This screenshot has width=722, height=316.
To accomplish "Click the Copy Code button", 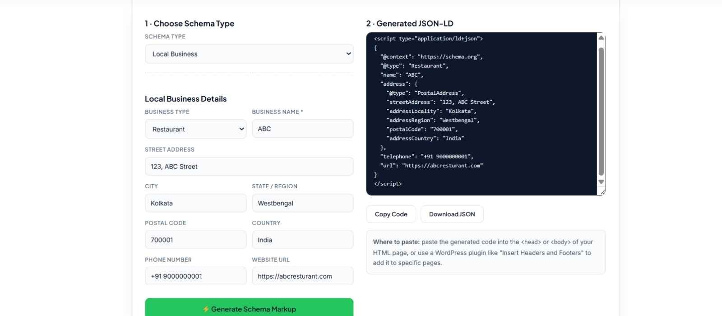I will (x=391, y=214).
